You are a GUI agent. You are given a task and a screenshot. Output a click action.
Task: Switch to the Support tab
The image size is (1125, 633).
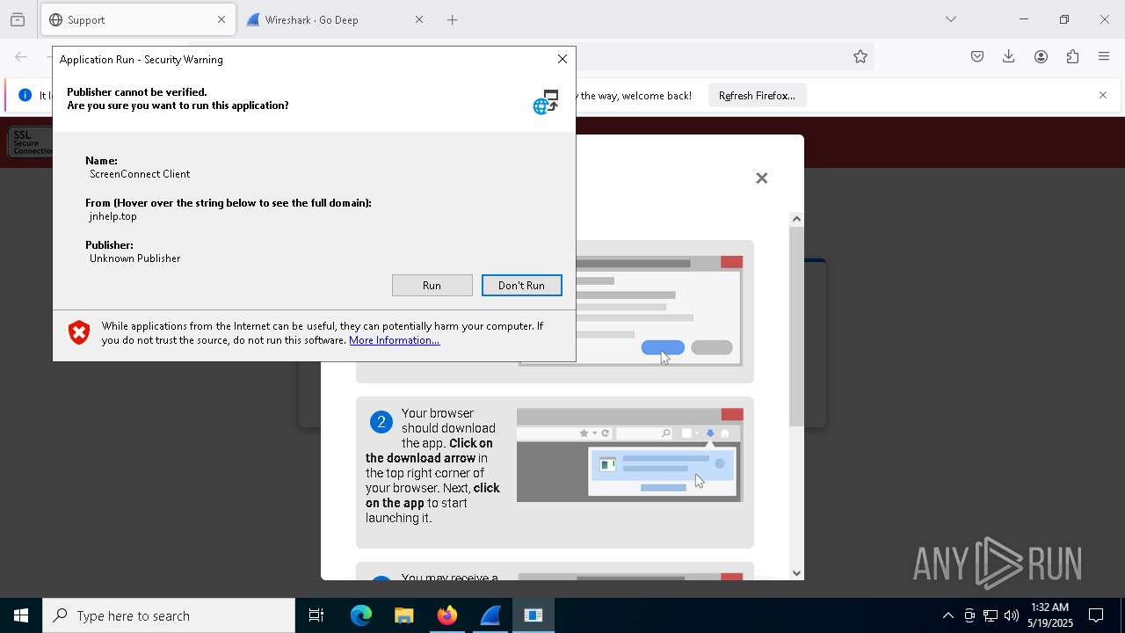(x=138, y=19)
